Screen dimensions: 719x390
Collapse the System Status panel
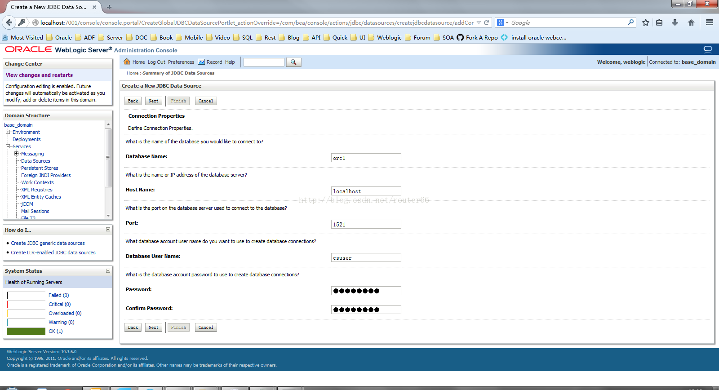[x=108, y=270]
